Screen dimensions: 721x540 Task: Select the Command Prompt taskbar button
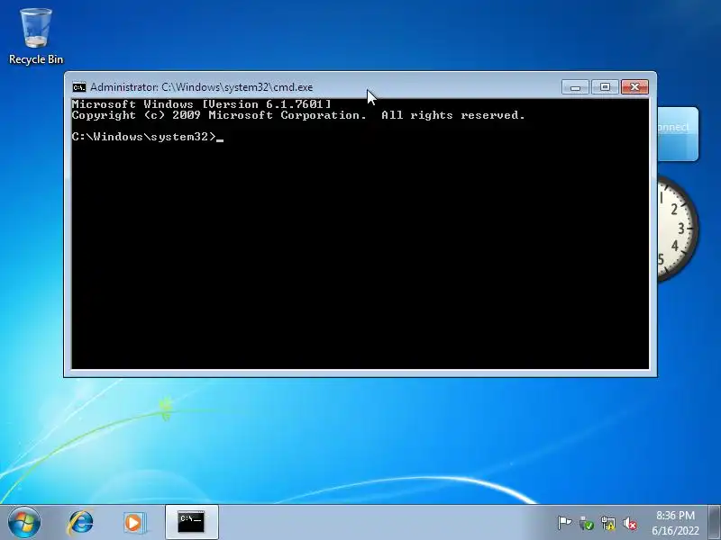[191, 523]
